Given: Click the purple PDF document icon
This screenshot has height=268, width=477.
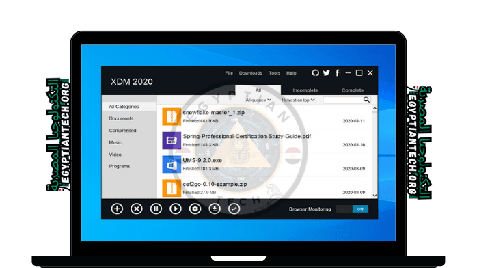Looking at the screenshot, I should (172, 140).
